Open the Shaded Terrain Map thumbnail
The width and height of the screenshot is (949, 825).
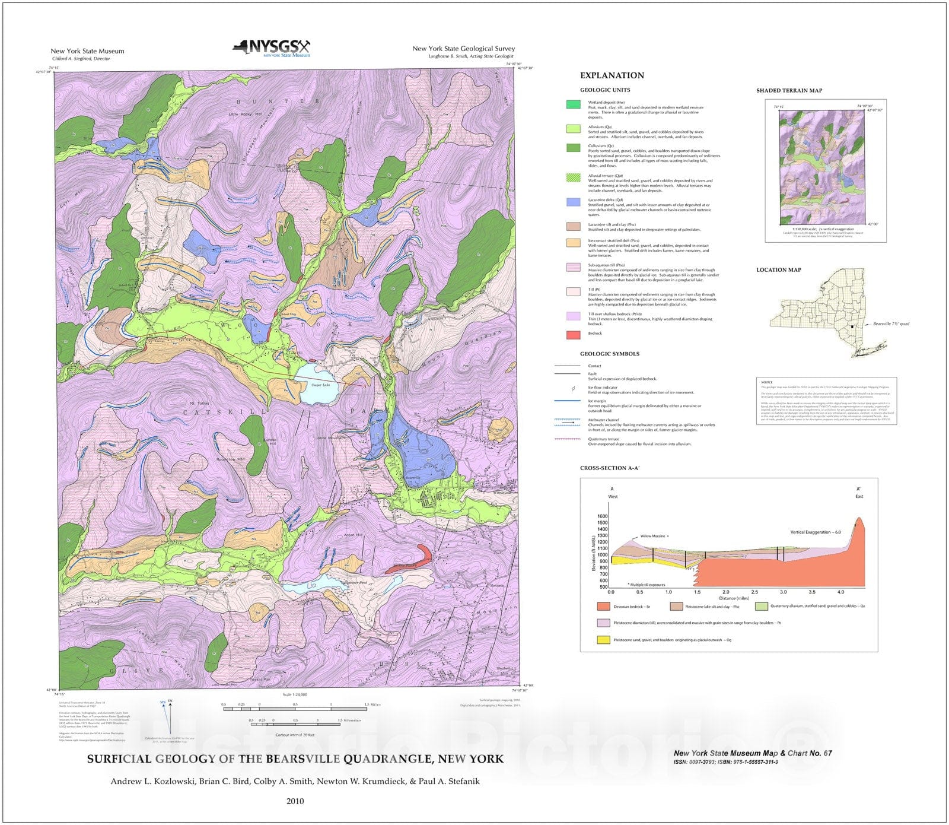point(822,167)
